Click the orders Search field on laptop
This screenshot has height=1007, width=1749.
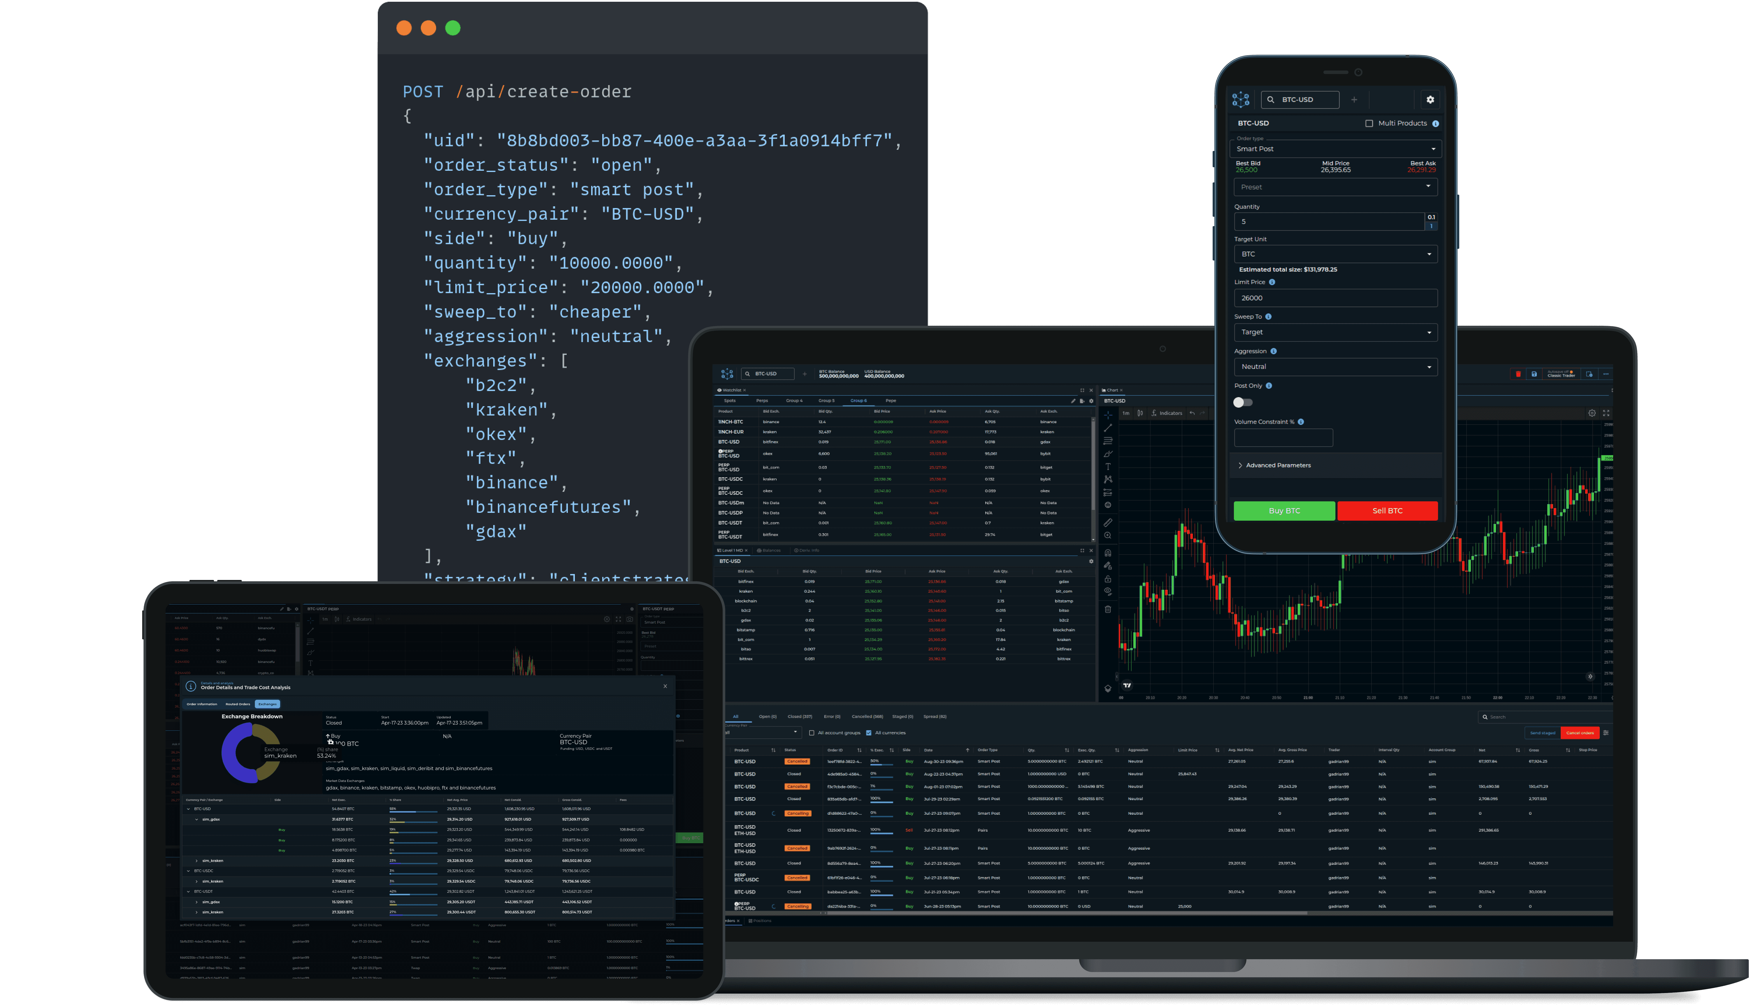pyautogui.click(x=1545, y=717)
